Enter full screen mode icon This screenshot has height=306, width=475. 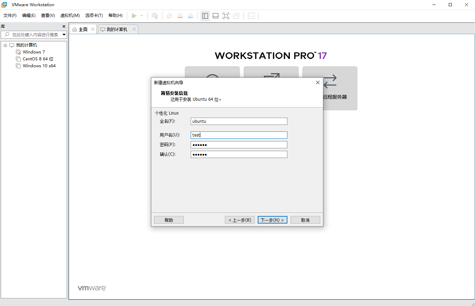pyautogui.click(x=226, y=16)
